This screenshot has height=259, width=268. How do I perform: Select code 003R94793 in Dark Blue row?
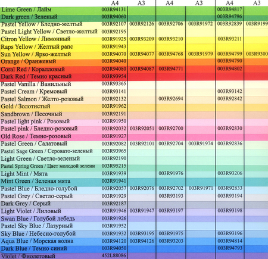230,248
